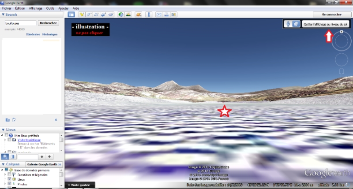
Task: Click the sunlight landscape icon
Action: (x=128, y=15)
